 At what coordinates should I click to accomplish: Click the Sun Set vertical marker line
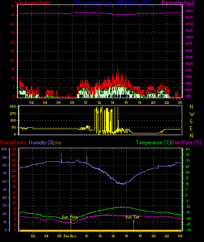pos(133,225)
